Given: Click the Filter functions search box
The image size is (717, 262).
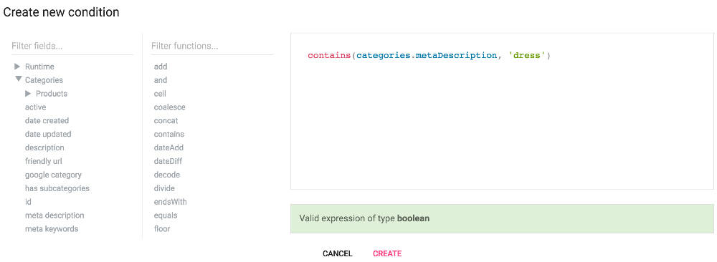Looking at the screenshot, I should (212, 46).
